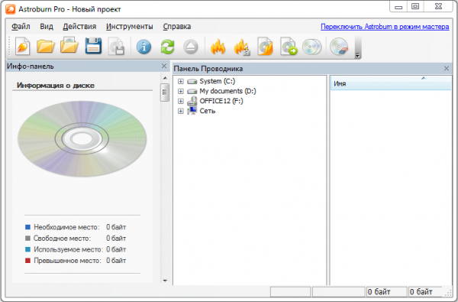Click the info panel scrollbar thumb
458x302 pixels.
pyautogui.click(x=165, y=93)
